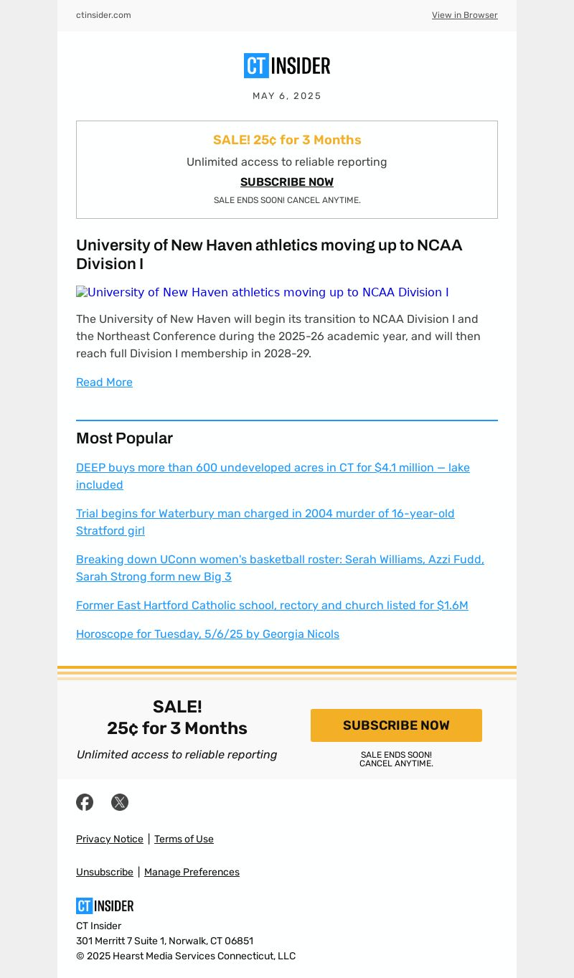Image resolution: width=574 pixels, height=978 pixels.
Task: Click the CT Insider logo at top
Action: point(287,66)
